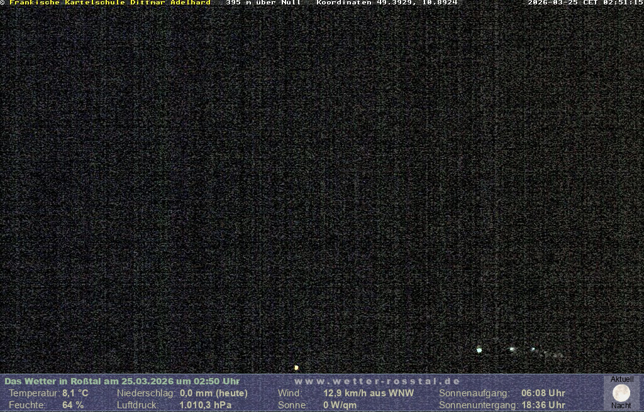
Task: Click the copyright symbol in the top-left corner
Action: pyautogui.click(x=3, y=3)
